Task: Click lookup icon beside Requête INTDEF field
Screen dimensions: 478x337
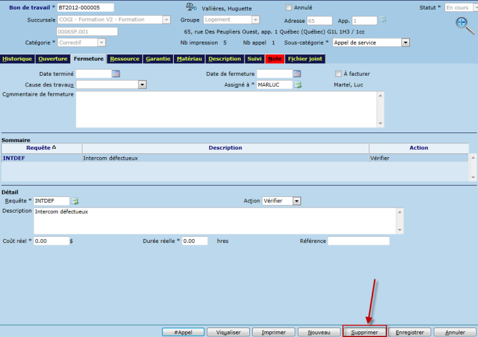Action: (x=75, y=201)
